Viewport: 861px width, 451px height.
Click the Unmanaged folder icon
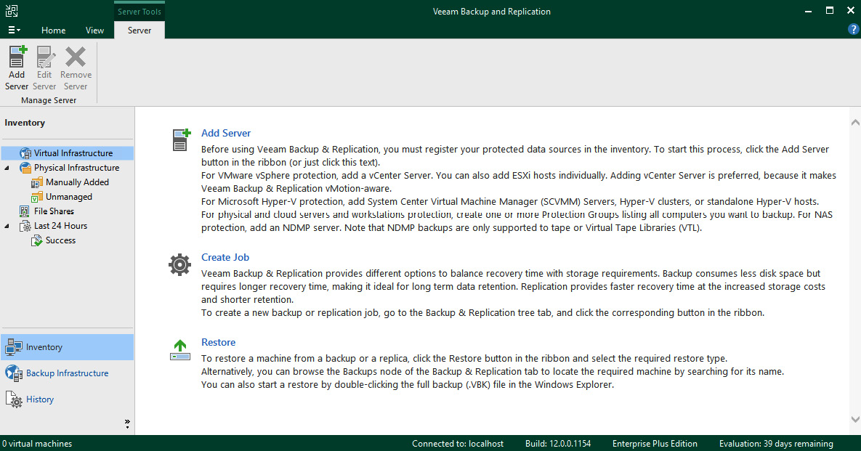point(37,196)
